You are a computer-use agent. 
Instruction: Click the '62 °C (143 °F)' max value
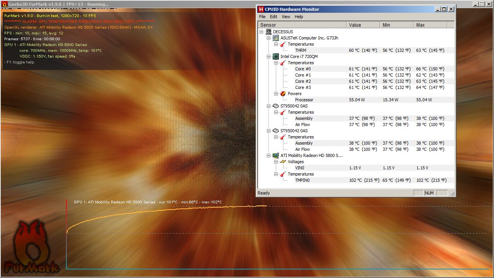430,75
